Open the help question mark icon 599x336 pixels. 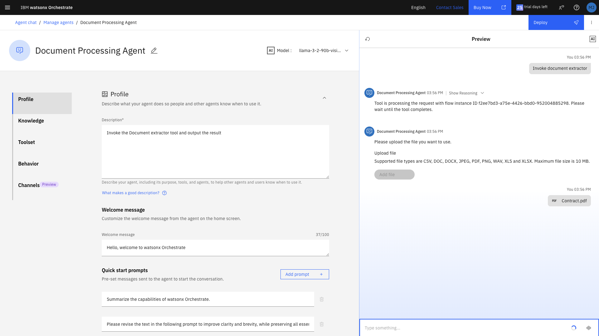point(576,7)
